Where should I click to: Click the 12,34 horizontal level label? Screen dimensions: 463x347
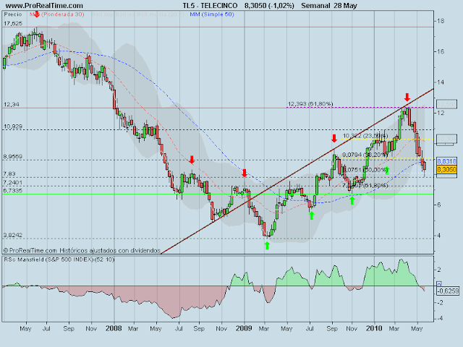pyautogui.click(x=12, y=104)
